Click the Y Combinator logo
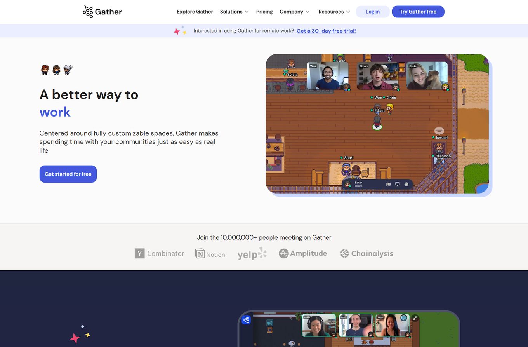 point(159,253)
